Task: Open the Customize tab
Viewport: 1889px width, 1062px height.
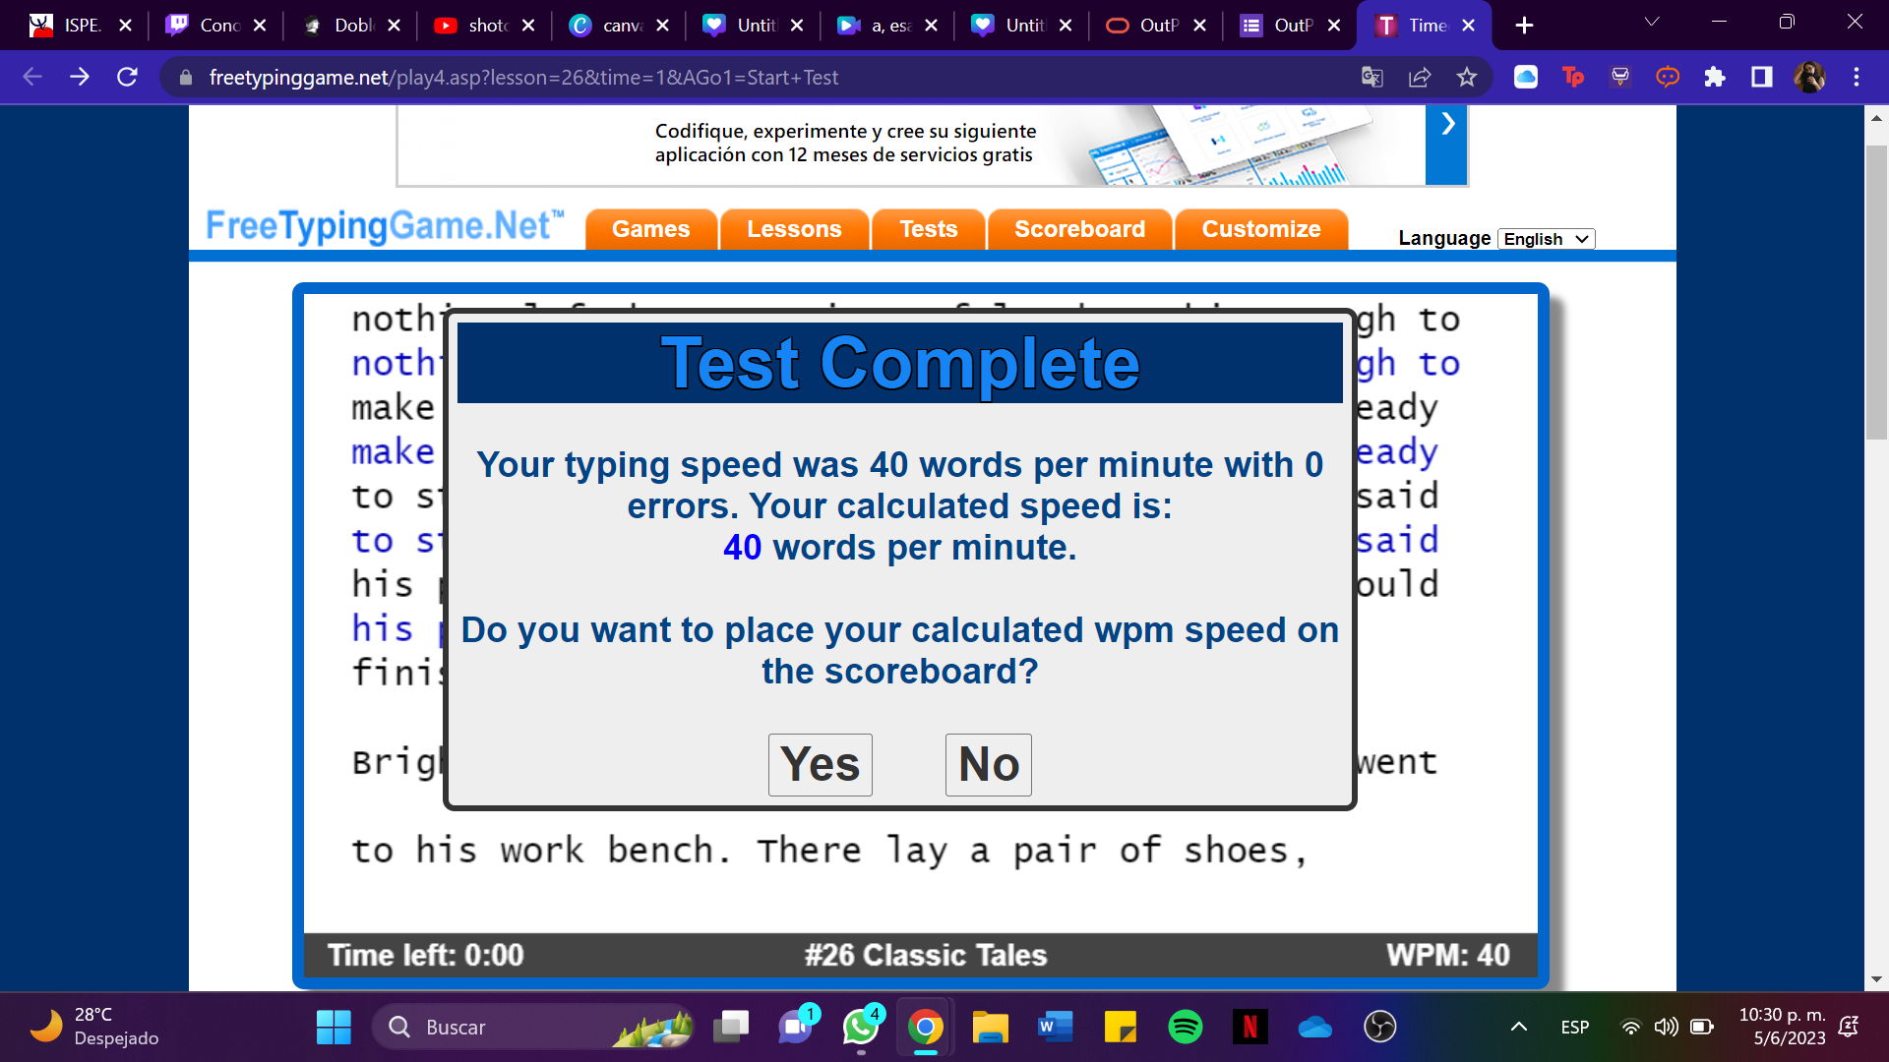Action: tap(1260, 229)
